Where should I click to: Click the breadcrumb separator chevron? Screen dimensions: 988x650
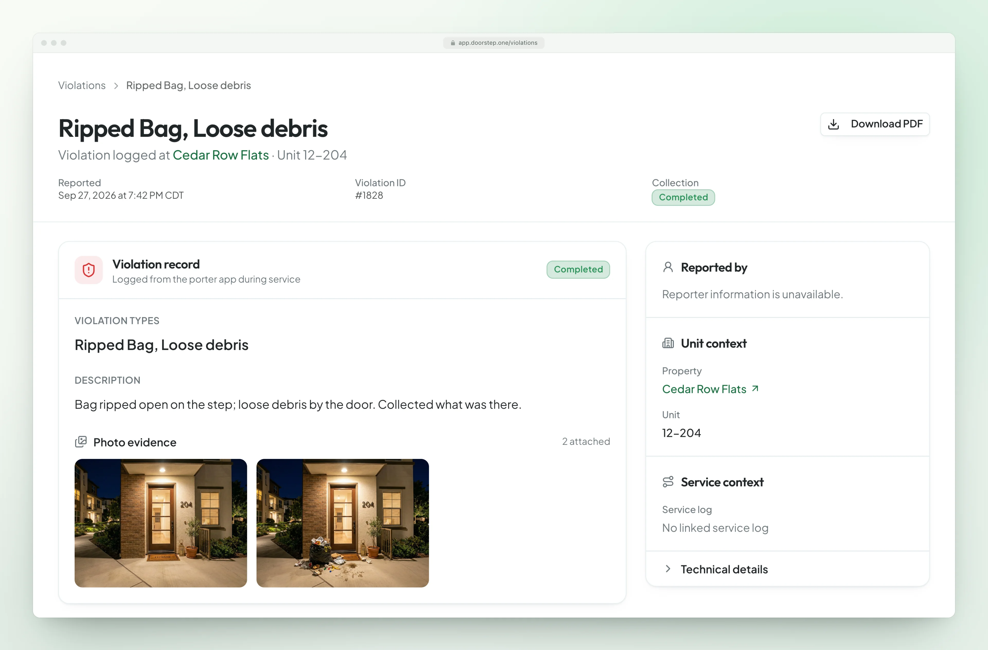[x=116, y=85]
